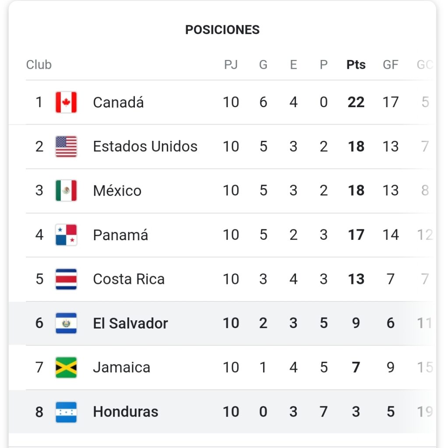Click the México flag icon
Image resolution: width=444 pixels, height=448 pixels.
[66, 191]
